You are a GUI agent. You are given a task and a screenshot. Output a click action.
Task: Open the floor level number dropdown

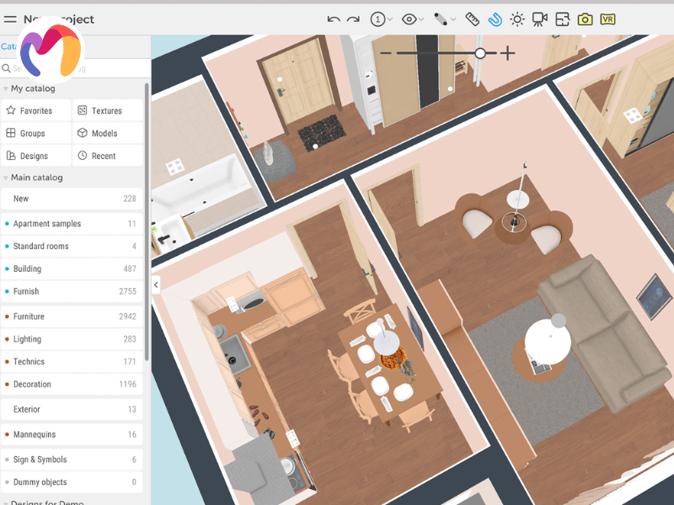[x=381, y=19]
